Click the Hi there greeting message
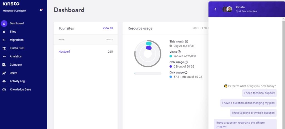 coord(250,86)
